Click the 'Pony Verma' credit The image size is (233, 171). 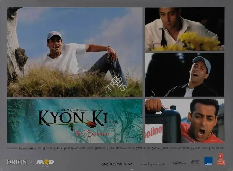[x=217, y=148]
